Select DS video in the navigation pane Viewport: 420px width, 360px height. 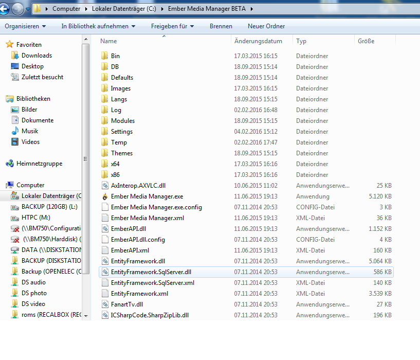tap(33, 304)
